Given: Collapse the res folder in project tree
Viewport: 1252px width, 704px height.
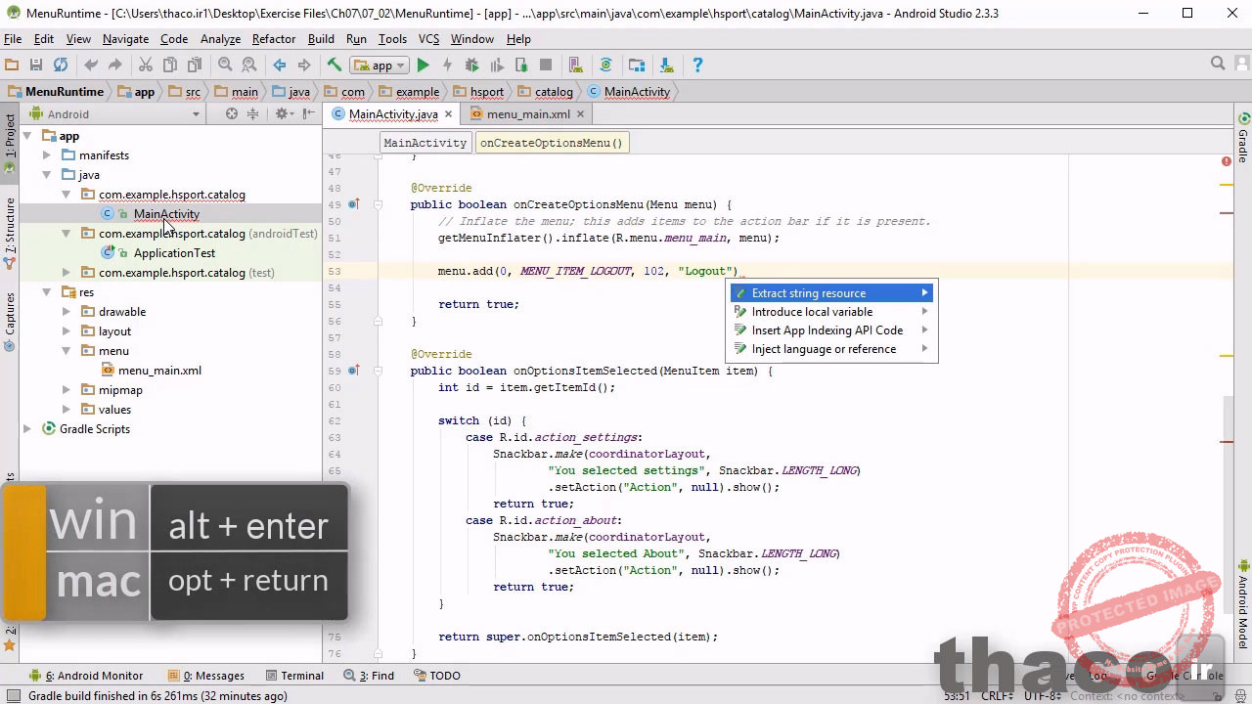Looking at the screenshot, I should (46, 292).
